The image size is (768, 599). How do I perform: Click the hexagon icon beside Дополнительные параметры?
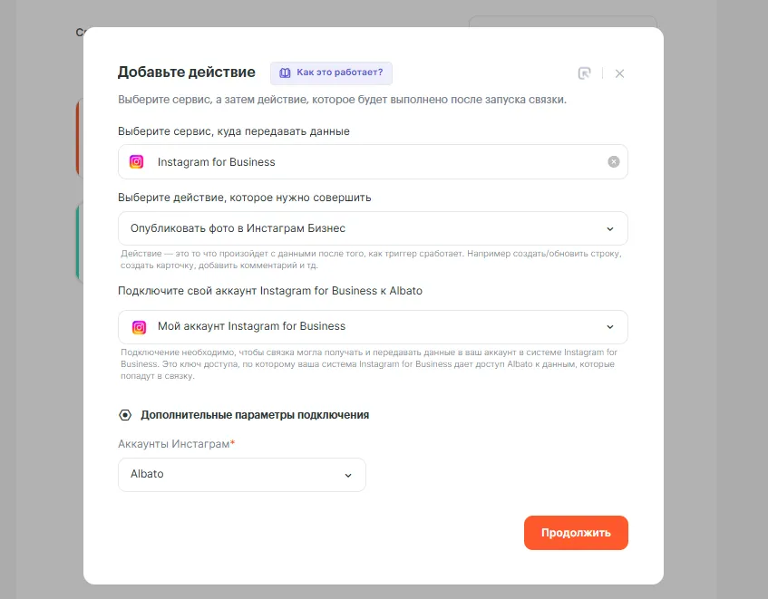(125, 415)
